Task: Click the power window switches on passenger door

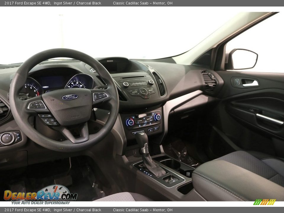Action: coord(237,82)
